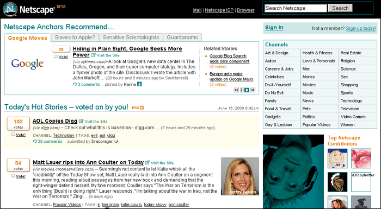Image resolution: width=381 pixels, height=209 pixels.
Task: Open the Celebrities channel
Action: click(x=274, y=77)
